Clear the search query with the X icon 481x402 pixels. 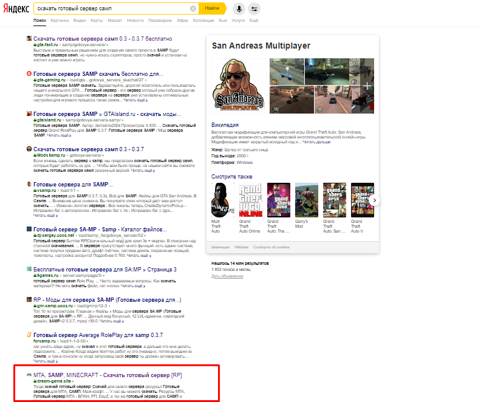pos(193,9)
